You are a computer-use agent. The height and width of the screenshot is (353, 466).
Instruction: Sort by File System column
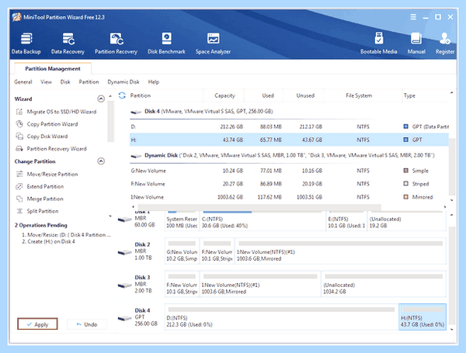click(x=359, y=95)
